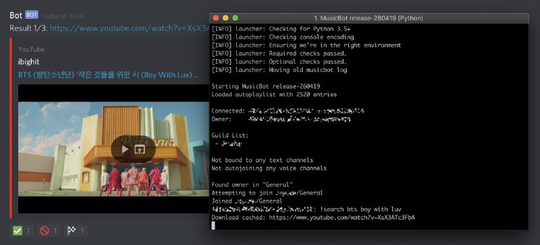Click the checkered flag reaction
This screenshot has width=540, height=245.
click(x=76, y=231)
